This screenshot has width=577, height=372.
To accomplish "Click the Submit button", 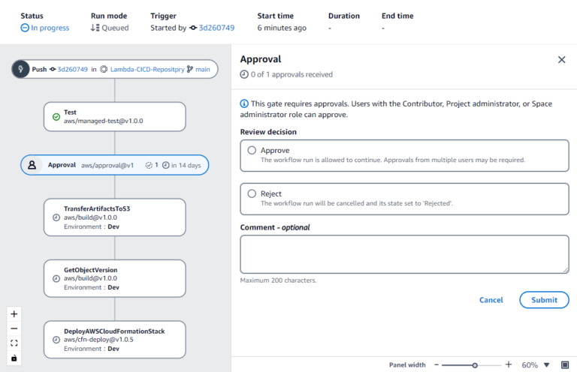I will point(544,300).
